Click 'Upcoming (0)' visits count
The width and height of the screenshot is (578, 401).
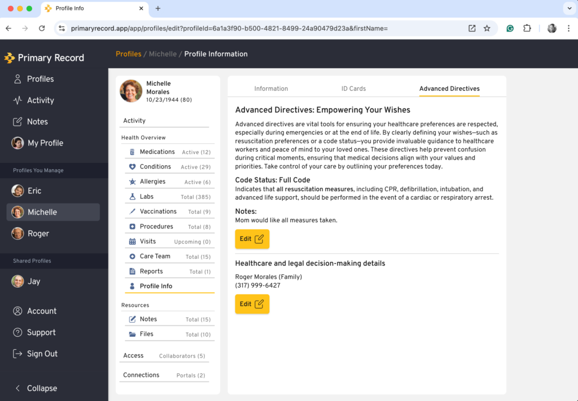(192, 242)
